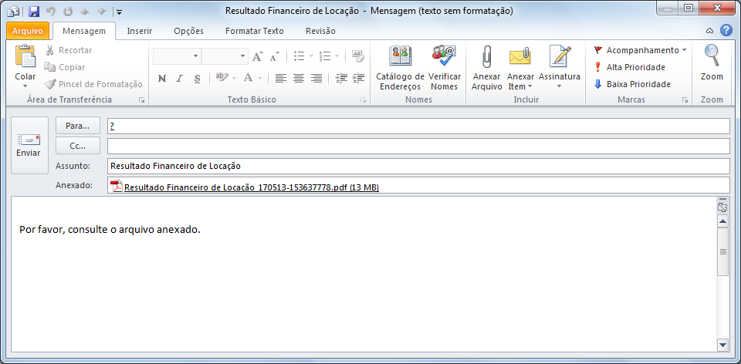Image resolution: width=741 pixels, height=364 pixels.
Task: Toggle the bulleted list button
Action: pos(299,56)
